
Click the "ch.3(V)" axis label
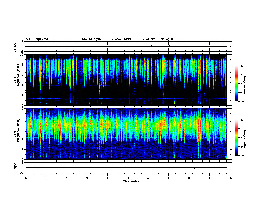pos(16,168)
